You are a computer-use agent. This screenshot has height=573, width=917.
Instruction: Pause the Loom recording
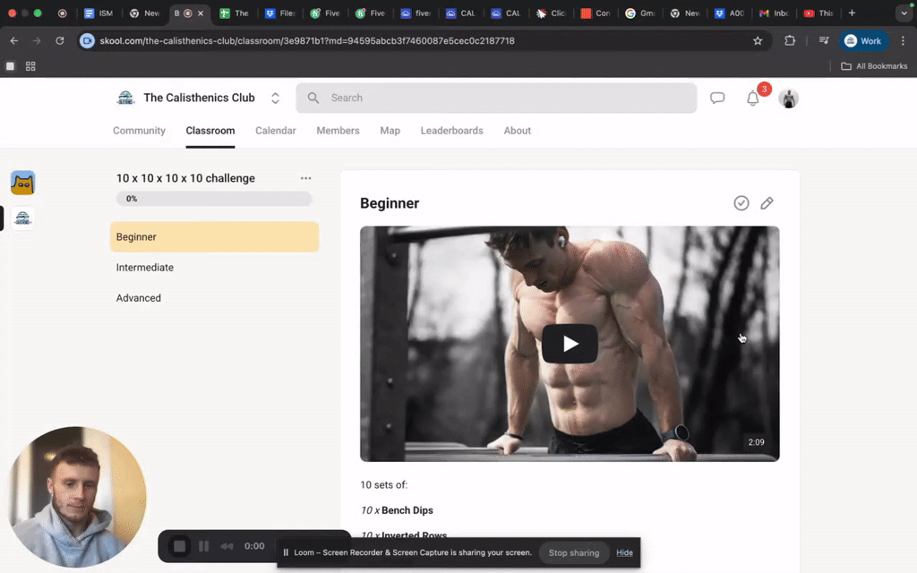click(x=203, y=546)
